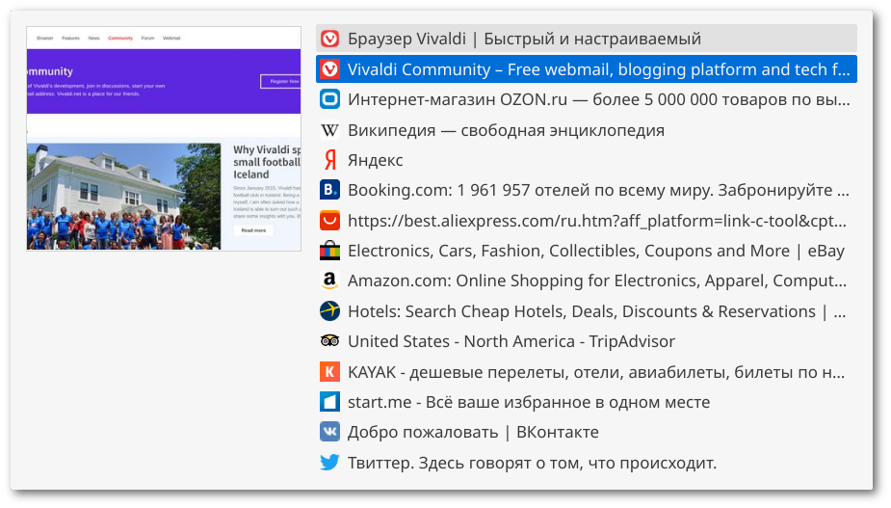Select Vivaldi Community tab entry

click(587, 68)
